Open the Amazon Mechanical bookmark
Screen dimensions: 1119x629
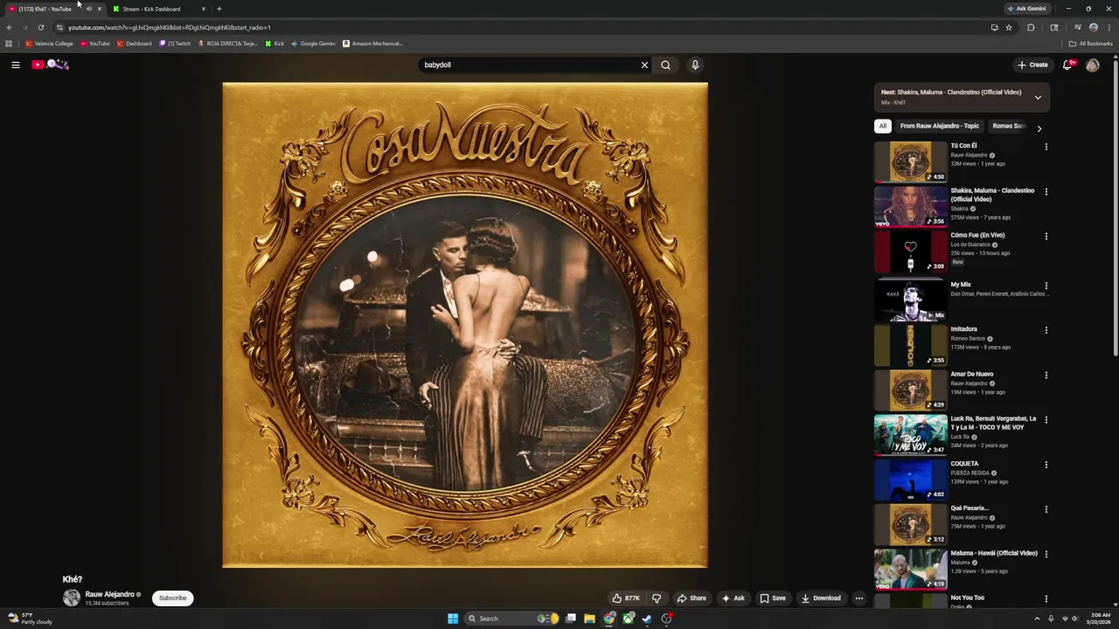[x=372, y=44]
